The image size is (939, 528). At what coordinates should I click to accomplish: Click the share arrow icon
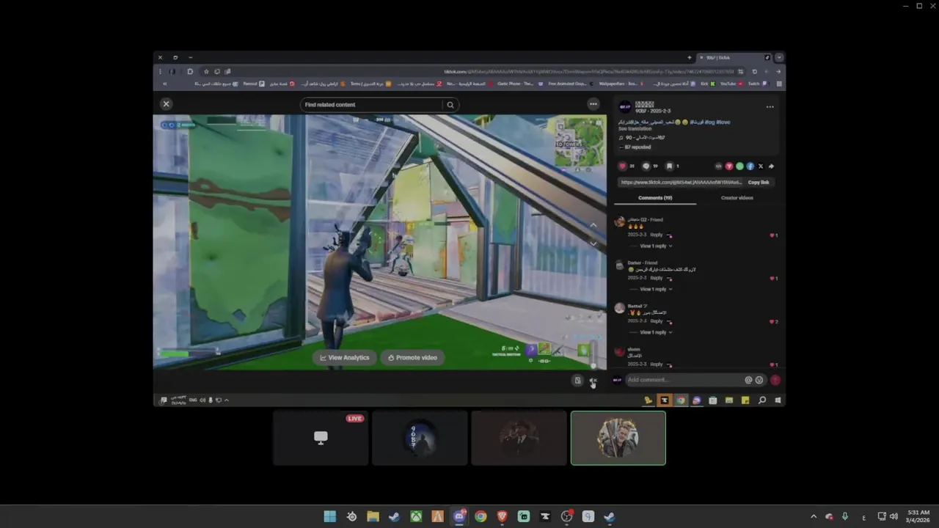pyautogui.click(x=771, y=166)
